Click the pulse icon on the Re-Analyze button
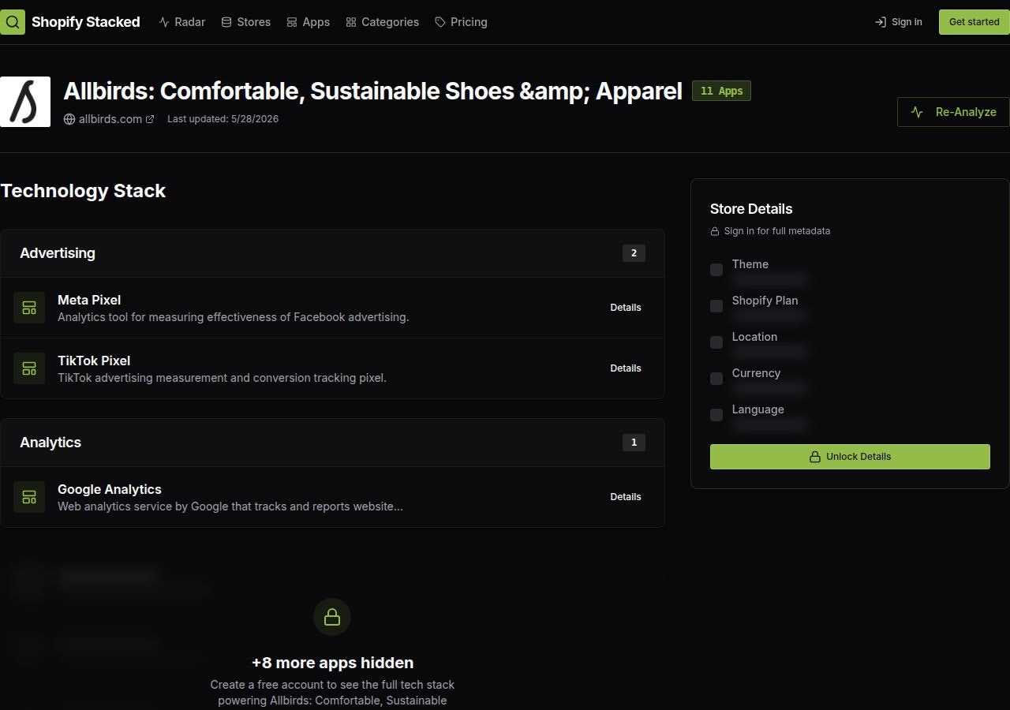 [x=917, y=112]
